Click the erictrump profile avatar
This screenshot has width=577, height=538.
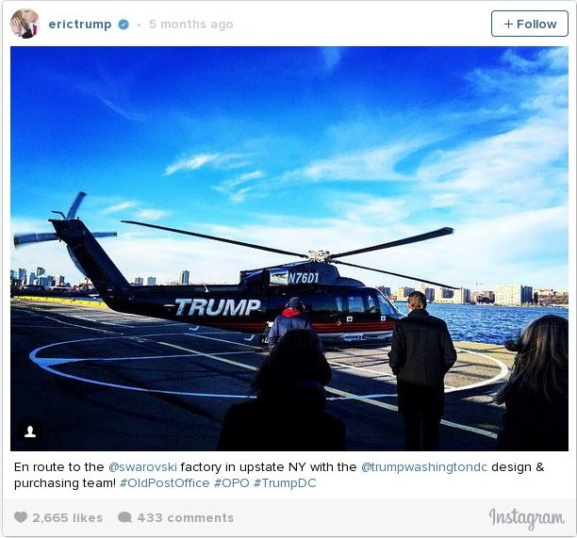[x=25, y=24]
